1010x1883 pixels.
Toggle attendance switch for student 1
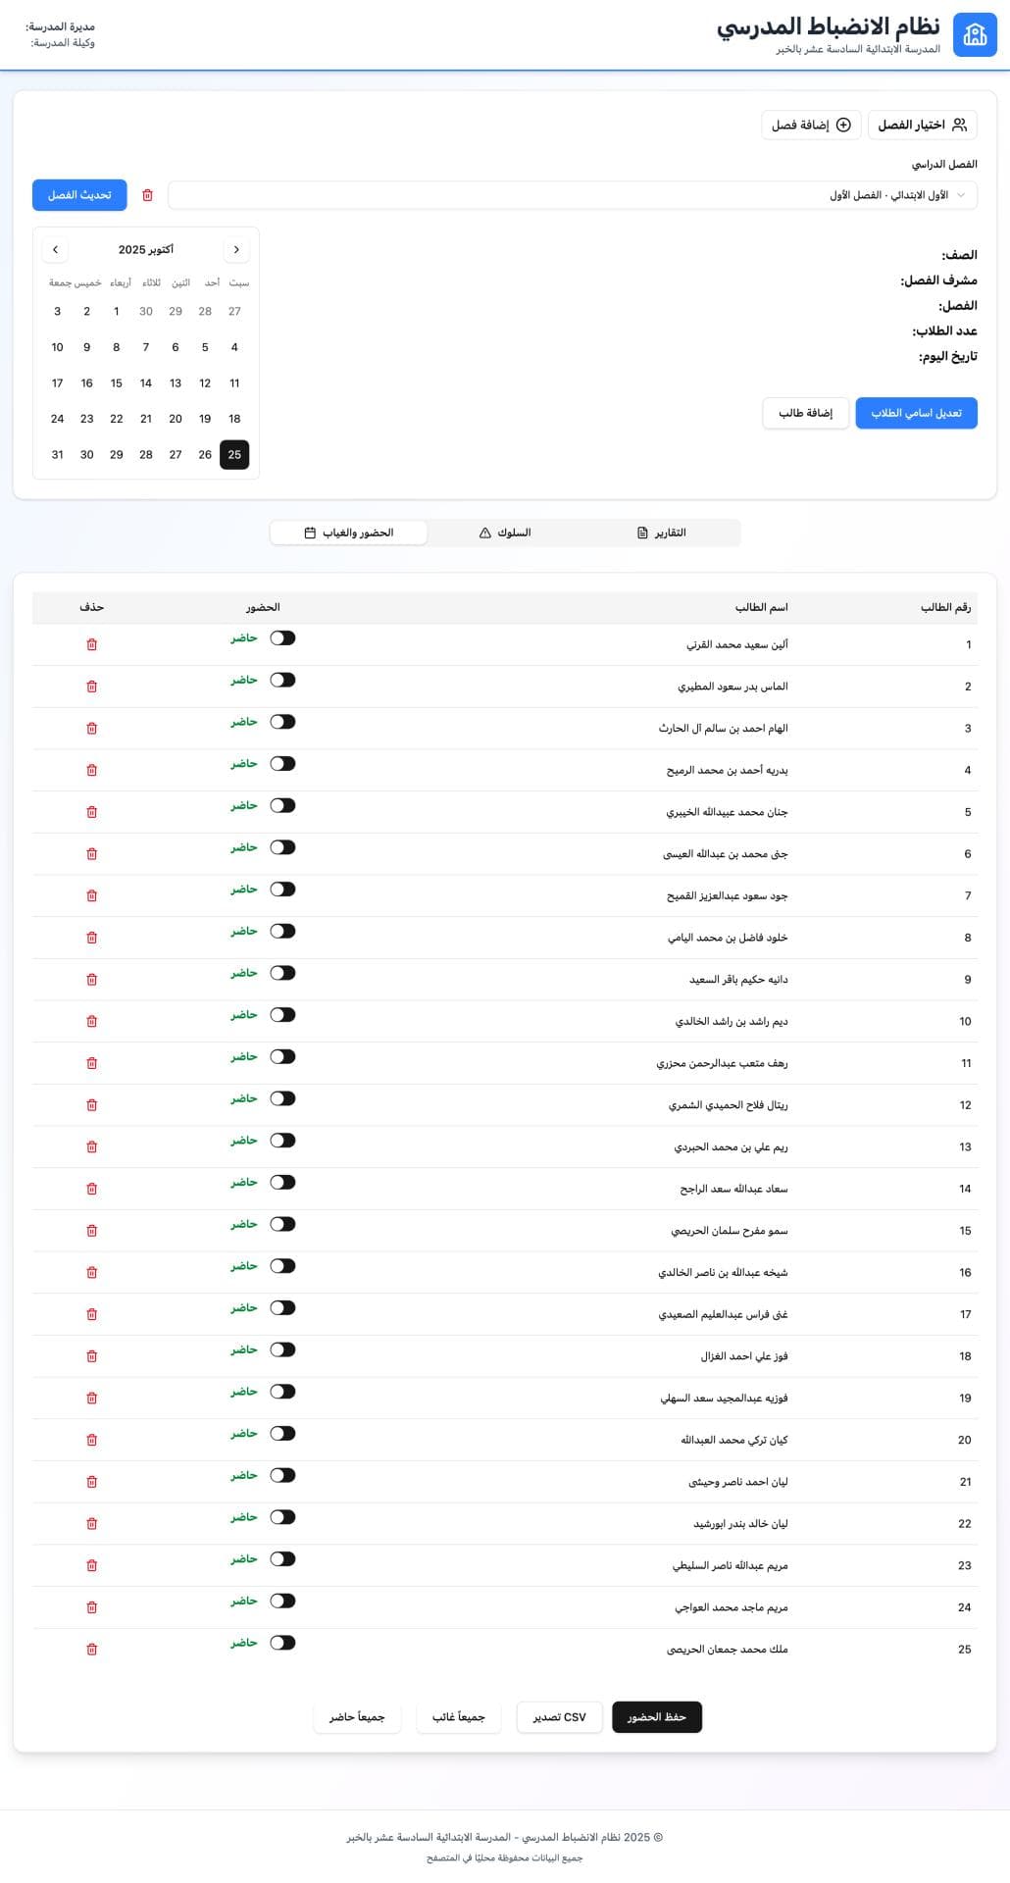282,638
